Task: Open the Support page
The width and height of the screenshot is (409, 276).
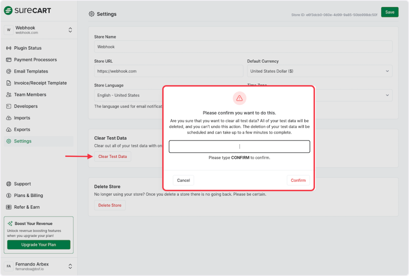Action: click(22, 184)
